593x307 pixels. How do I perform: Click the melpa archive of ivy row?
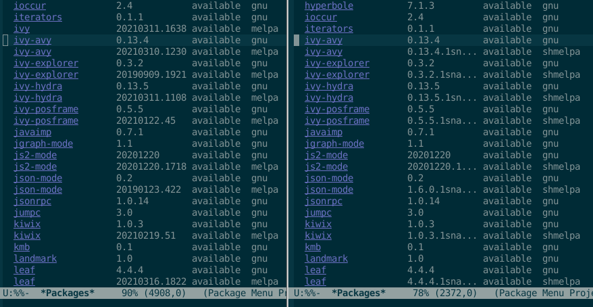pos(265,29)
